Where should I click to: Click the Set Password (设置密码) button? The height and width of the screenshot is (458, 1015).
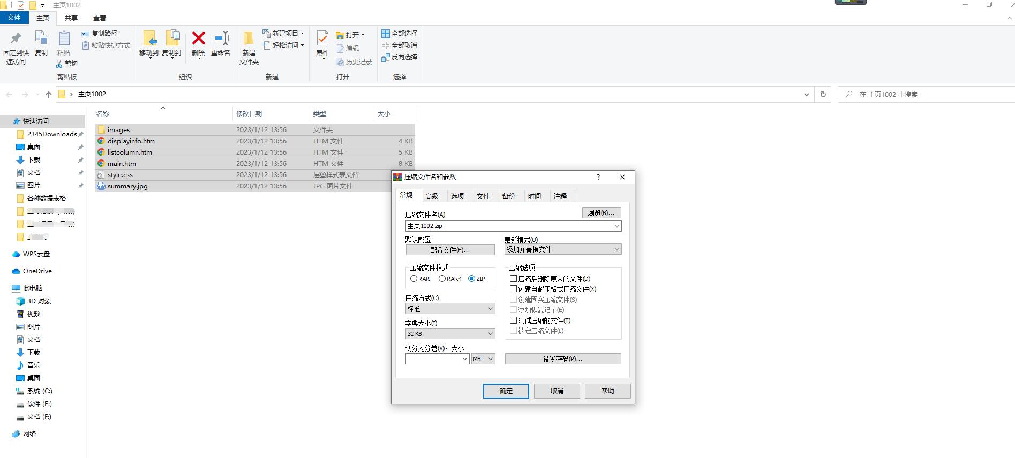[562, 359]
